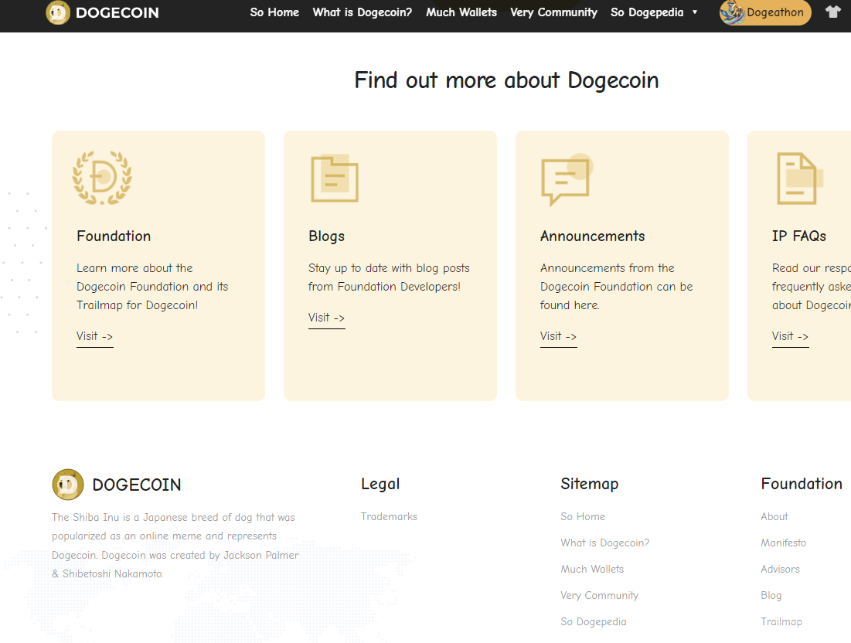Viewport: 851px width, 643px height.
Task: Click the Blogs folder icon
Action: click(334, 179)
